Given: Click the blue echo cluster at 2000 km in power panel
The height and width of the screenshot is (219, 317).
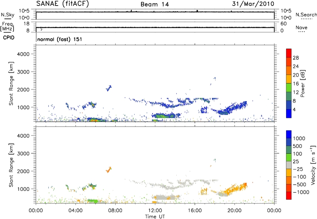Looking at the screenshot, I should 109,88.
